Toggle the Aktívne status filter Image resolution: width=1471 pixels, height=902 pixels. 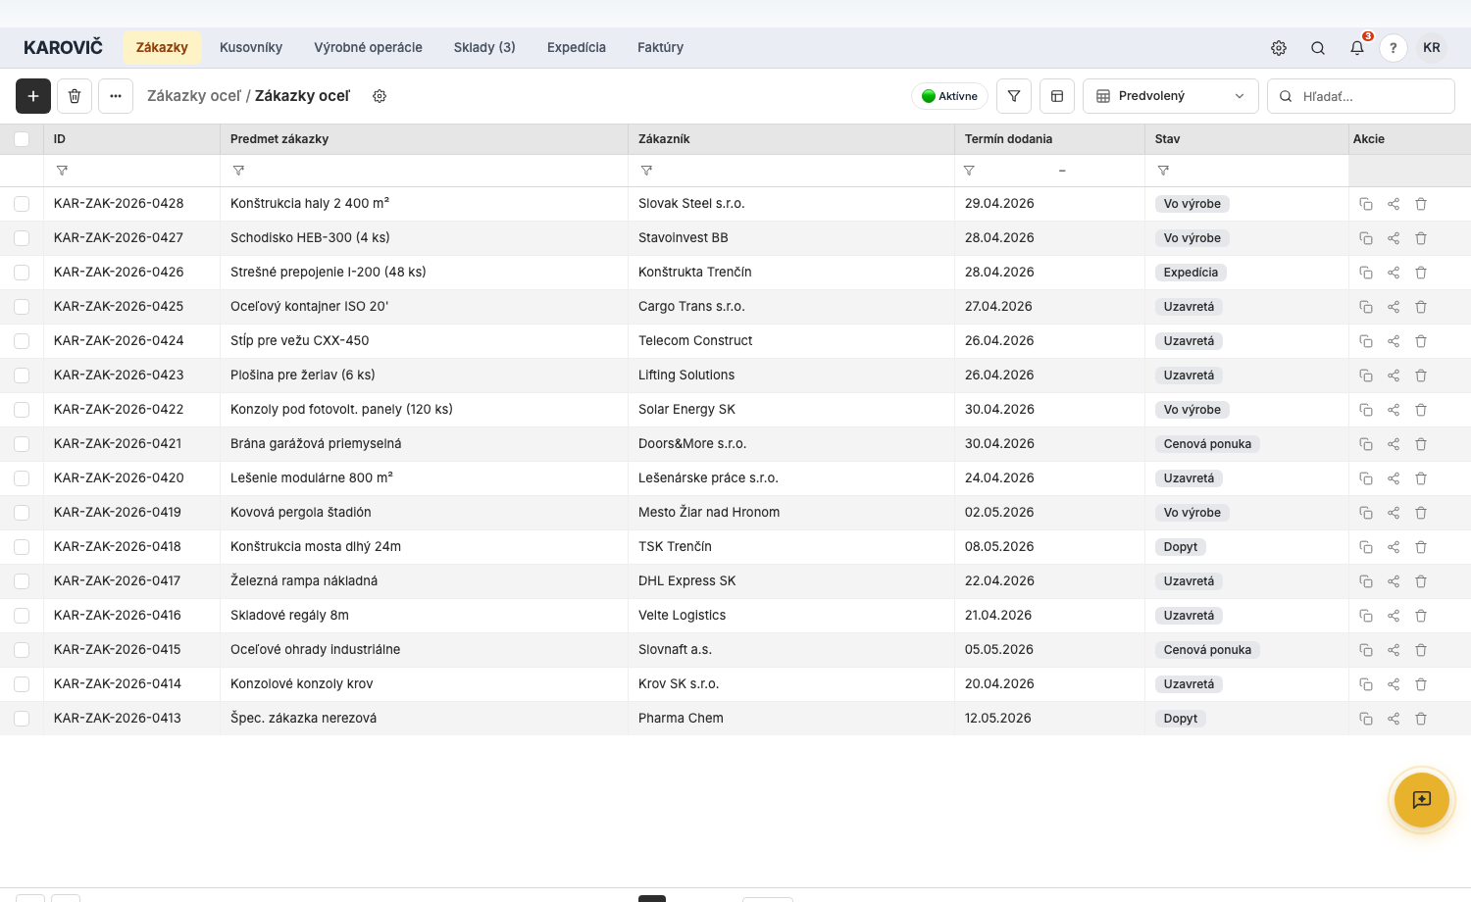pos(949,96)
